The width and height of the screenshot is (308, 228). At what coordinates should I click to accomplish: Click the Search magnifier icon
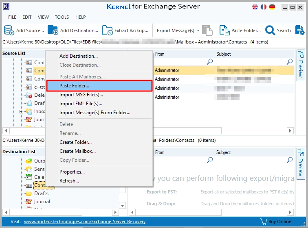(270, 30)
